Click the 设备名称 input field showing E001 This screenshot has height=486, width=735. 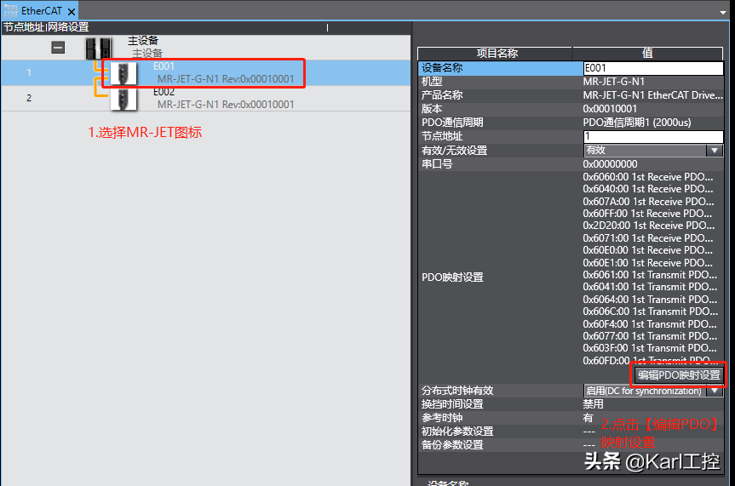point(652,67)
